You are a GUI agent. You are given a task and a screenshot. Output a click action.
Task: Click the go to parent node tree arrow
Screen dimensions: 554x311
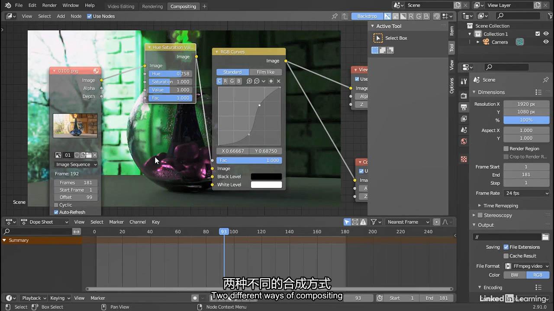(345, 16)
